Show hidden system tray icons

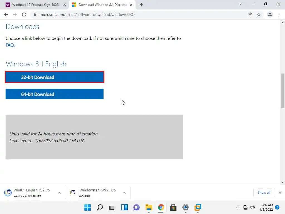(x=238, y=207)
